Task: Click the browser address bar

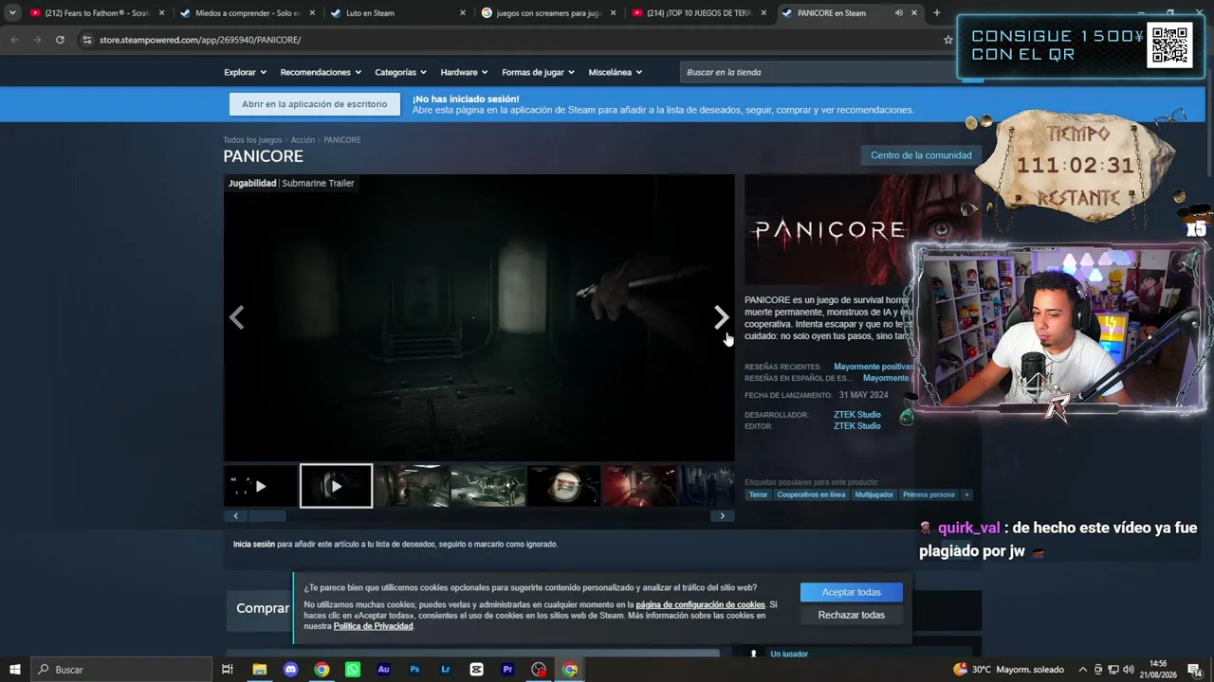Action: (x=517, y=40)
